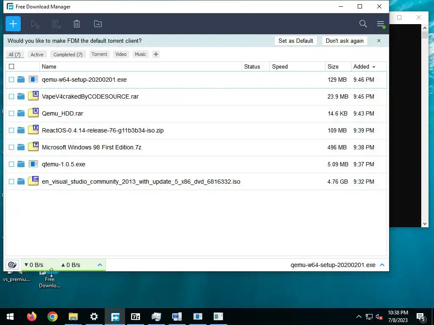Open folder for Qemu_HDD.rar

[x=21, y=113]
